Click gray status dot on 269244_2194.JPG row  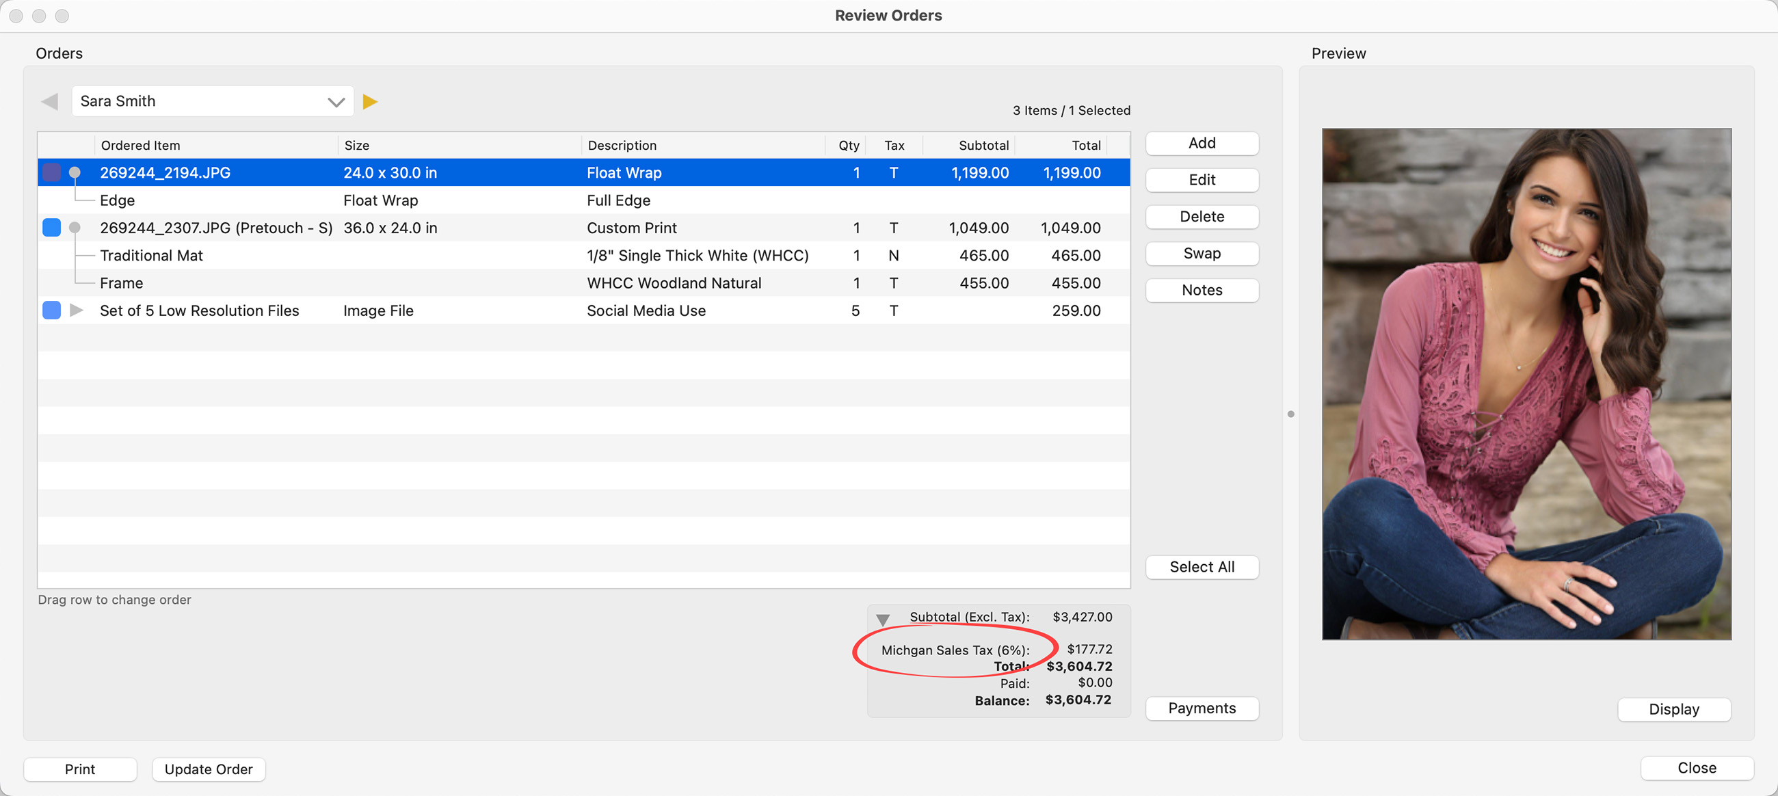pos(75,172)
